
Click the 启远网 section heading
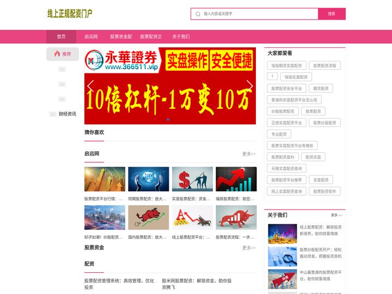(92, 154)
